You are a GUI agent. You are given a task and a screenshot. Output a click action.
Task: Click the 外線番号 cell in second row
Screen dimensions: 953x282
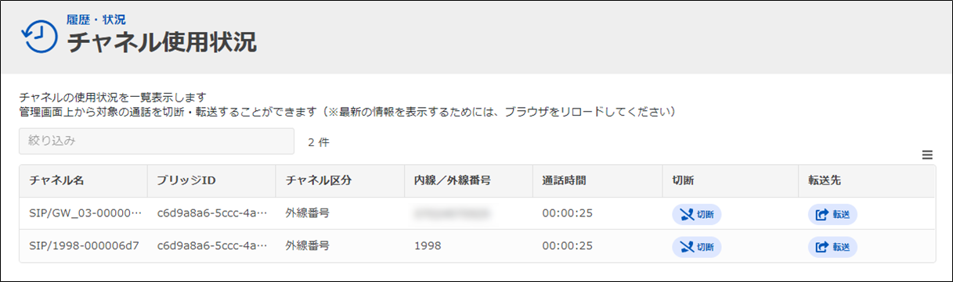point(307,246)
